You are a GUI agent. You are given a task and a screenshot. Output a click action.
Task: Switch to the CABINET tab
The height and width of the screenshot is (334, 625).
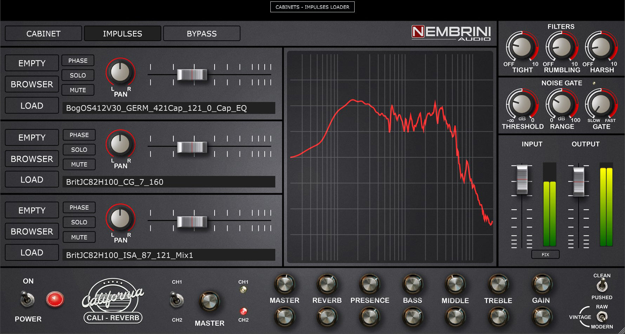(x=44, y=34)
